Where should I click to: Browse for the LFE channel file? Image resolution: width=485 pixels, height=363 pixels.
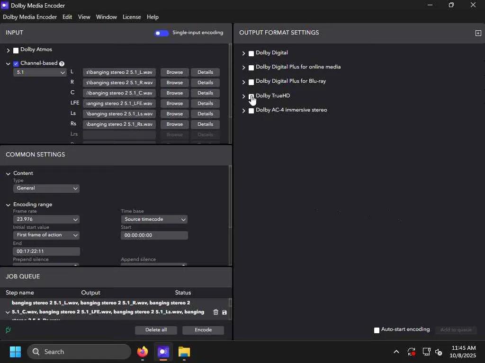tap(174, 104)
